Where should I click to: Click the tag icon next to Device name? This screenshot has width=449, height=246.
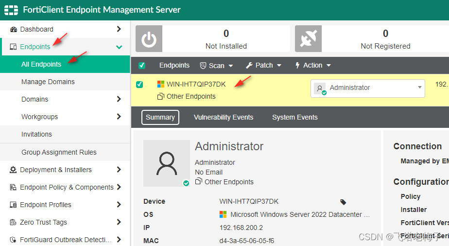[x=343, y=202]
